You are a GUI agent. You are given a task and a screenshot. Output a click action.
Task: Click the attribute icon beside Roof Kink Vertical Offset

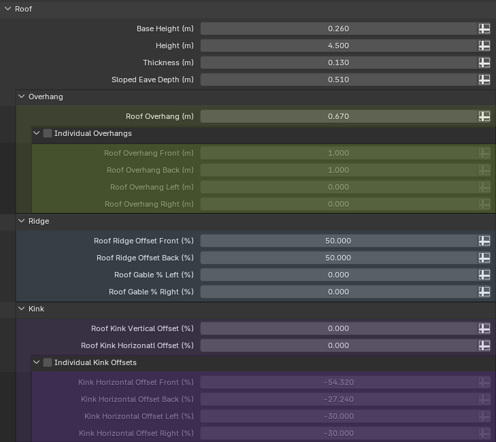tap(484, 329)
